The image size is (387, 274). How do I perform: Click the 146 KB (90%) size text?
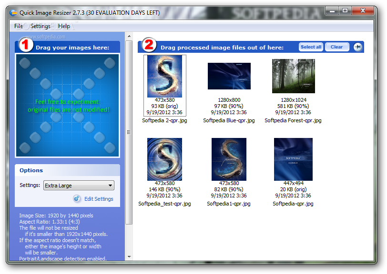point(164,189)
